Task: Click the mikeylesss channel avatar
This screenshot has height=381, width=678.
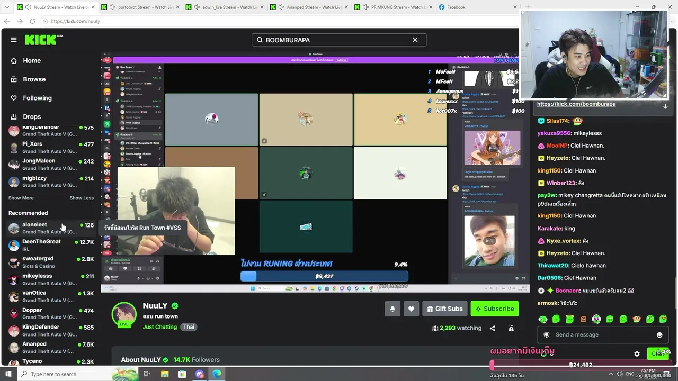Action: coord(14,279)
